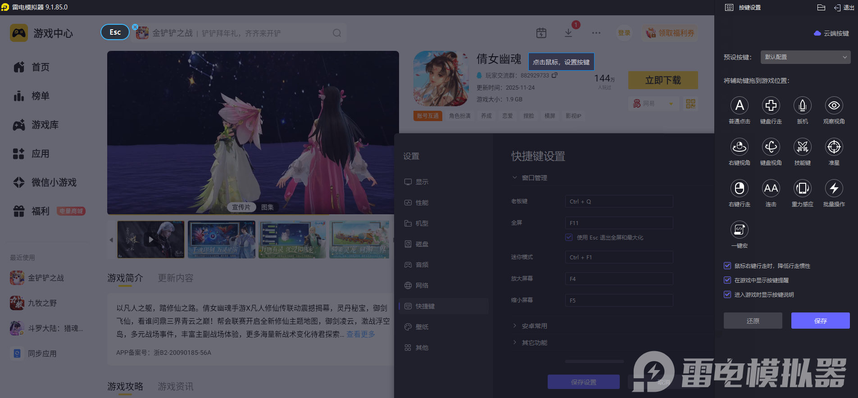The height and width of the screenshot is (398, 858).
Task: Collapse the 窗口管理 section
Action: click(530, 178)
